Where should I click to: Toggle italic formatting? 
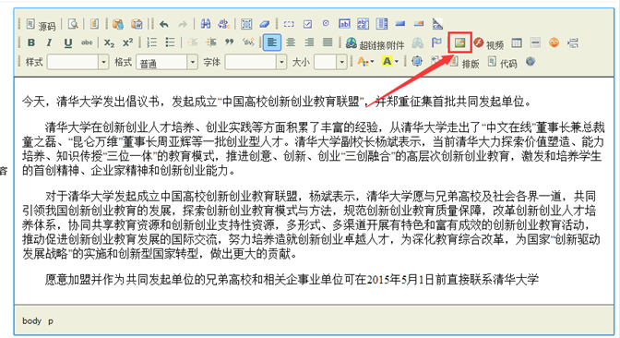(x=49, y=42)
